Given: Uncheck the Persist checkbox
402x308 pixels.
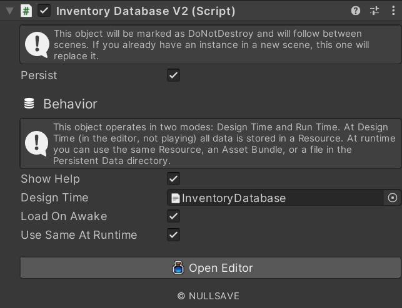Looking at the screenshot, I should 173,75.
